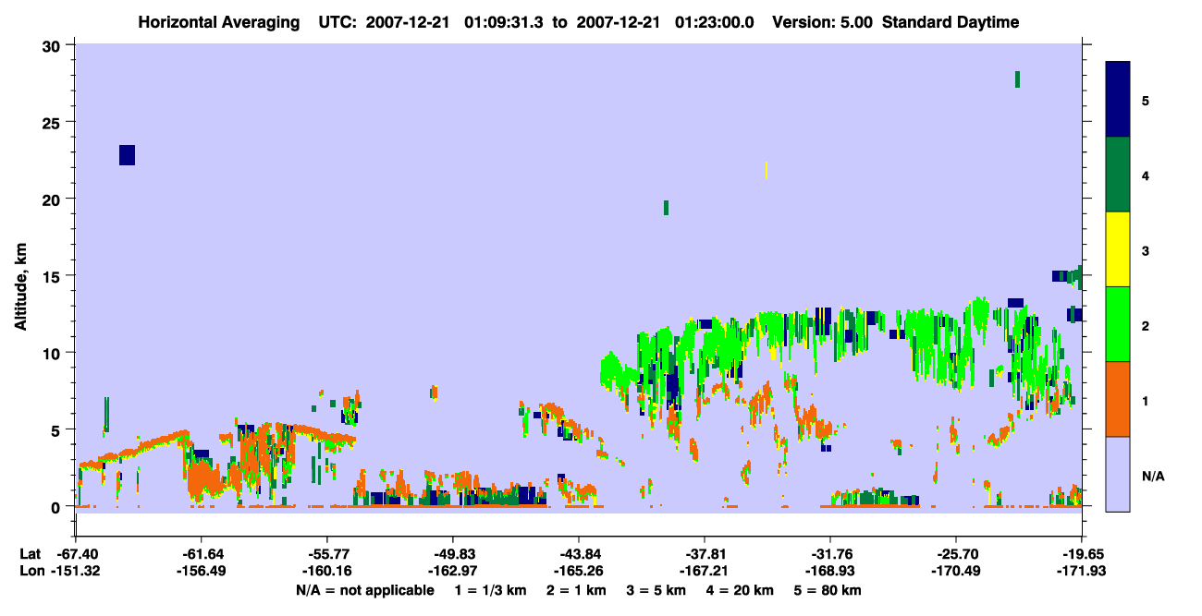The image size is (1202, 616).
Task: Click the dark green color bar segment labeled 4
Action: (1118, 175)
